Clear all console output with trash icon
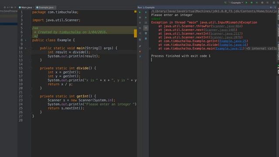Screen dimensions: 279x157 [x=146, y=39]
